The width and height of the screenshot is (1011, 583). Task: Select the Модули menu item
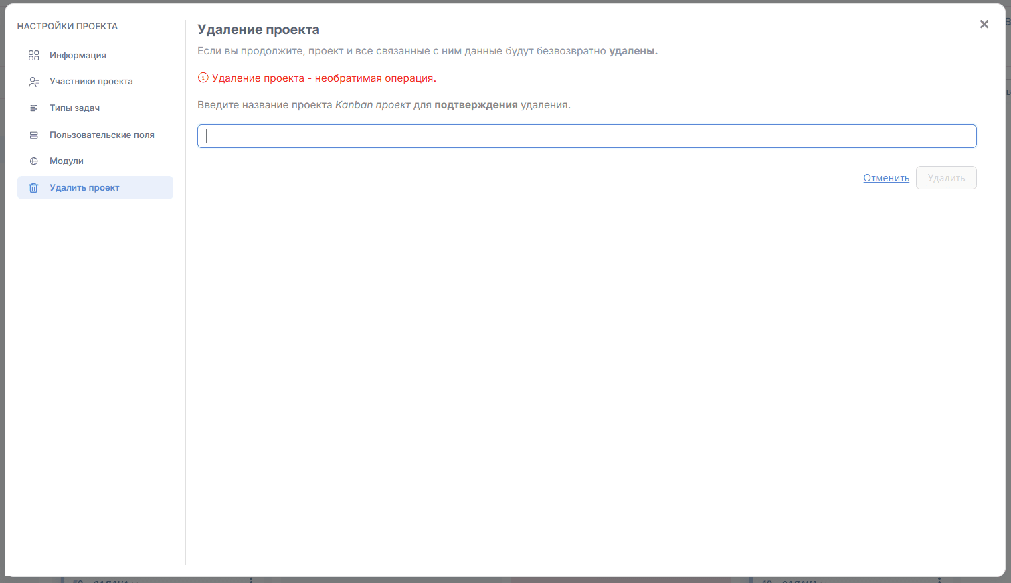[66, 161]
